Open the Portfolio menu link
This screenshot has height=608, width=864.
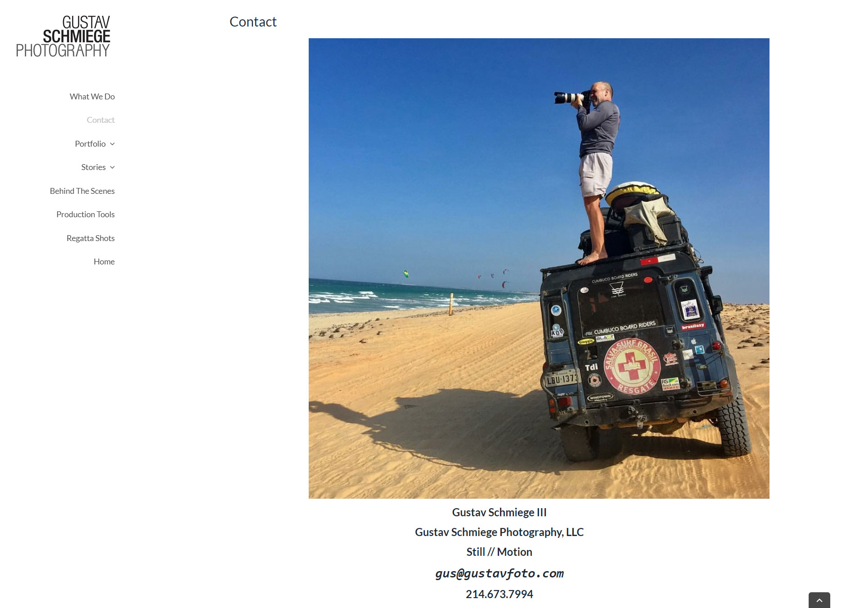point(90,144)
